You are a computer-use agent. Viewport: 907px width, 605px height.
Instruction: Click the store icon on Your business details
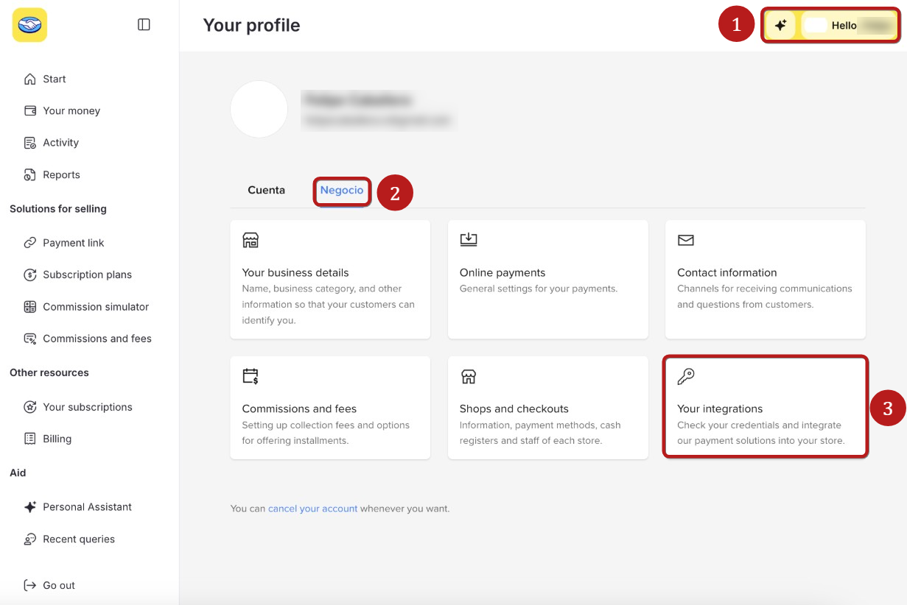pyautogui.click(x=251, y=240)
